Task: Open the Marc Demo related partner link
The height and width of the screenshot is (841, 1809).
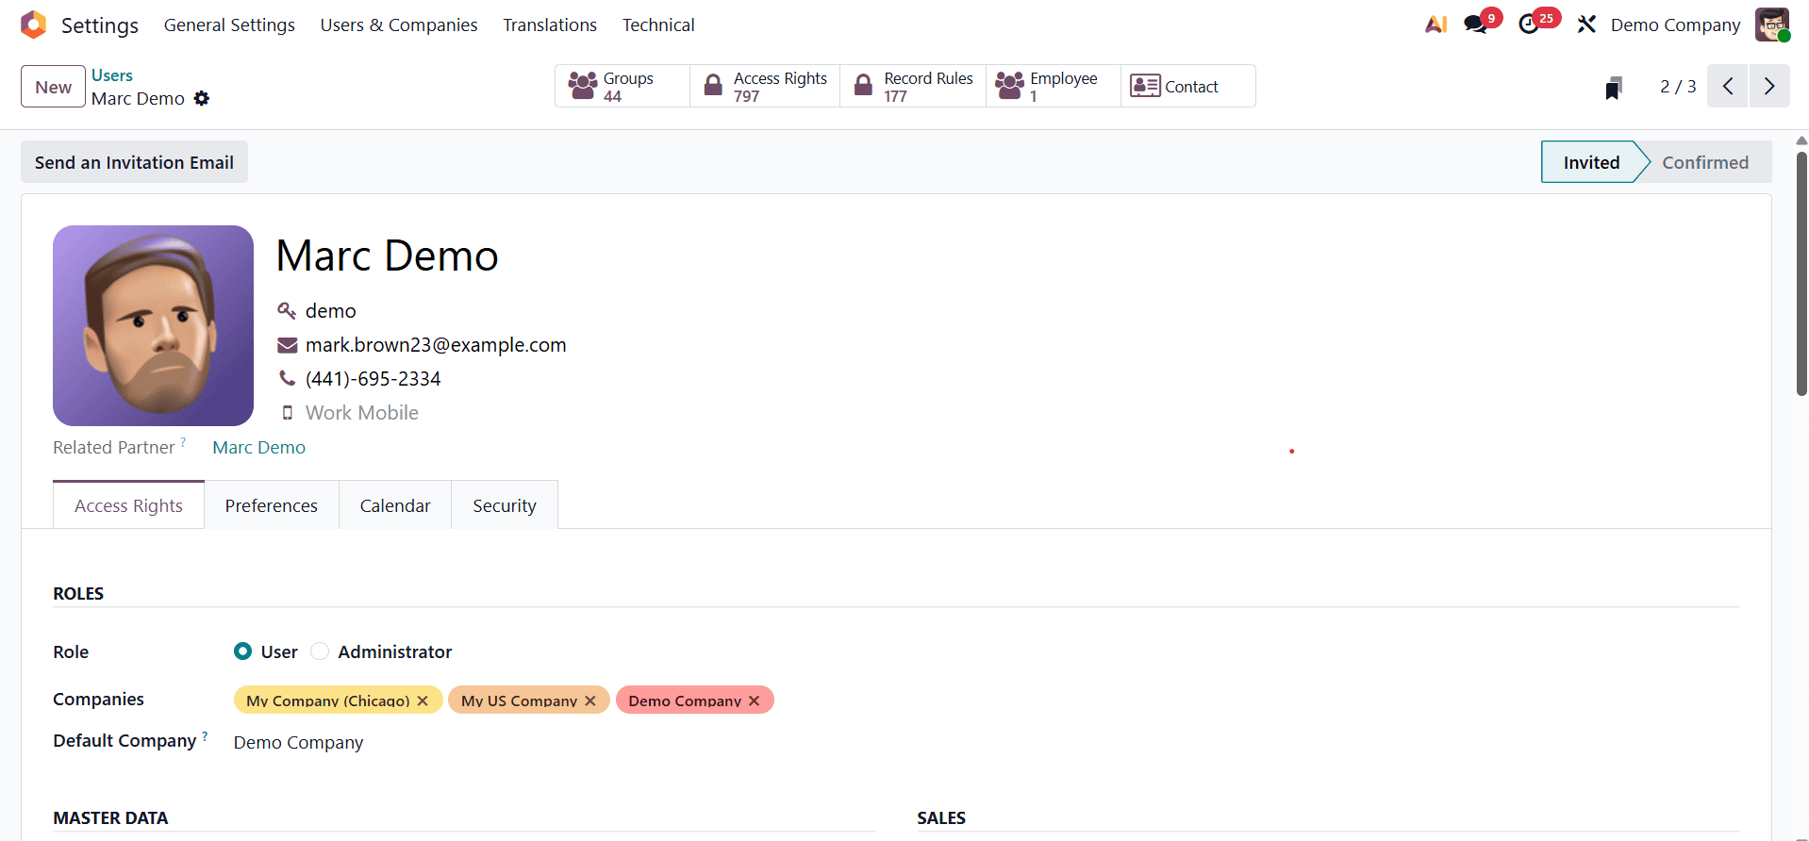Action: pyautogui.click(x=259, y=448)
